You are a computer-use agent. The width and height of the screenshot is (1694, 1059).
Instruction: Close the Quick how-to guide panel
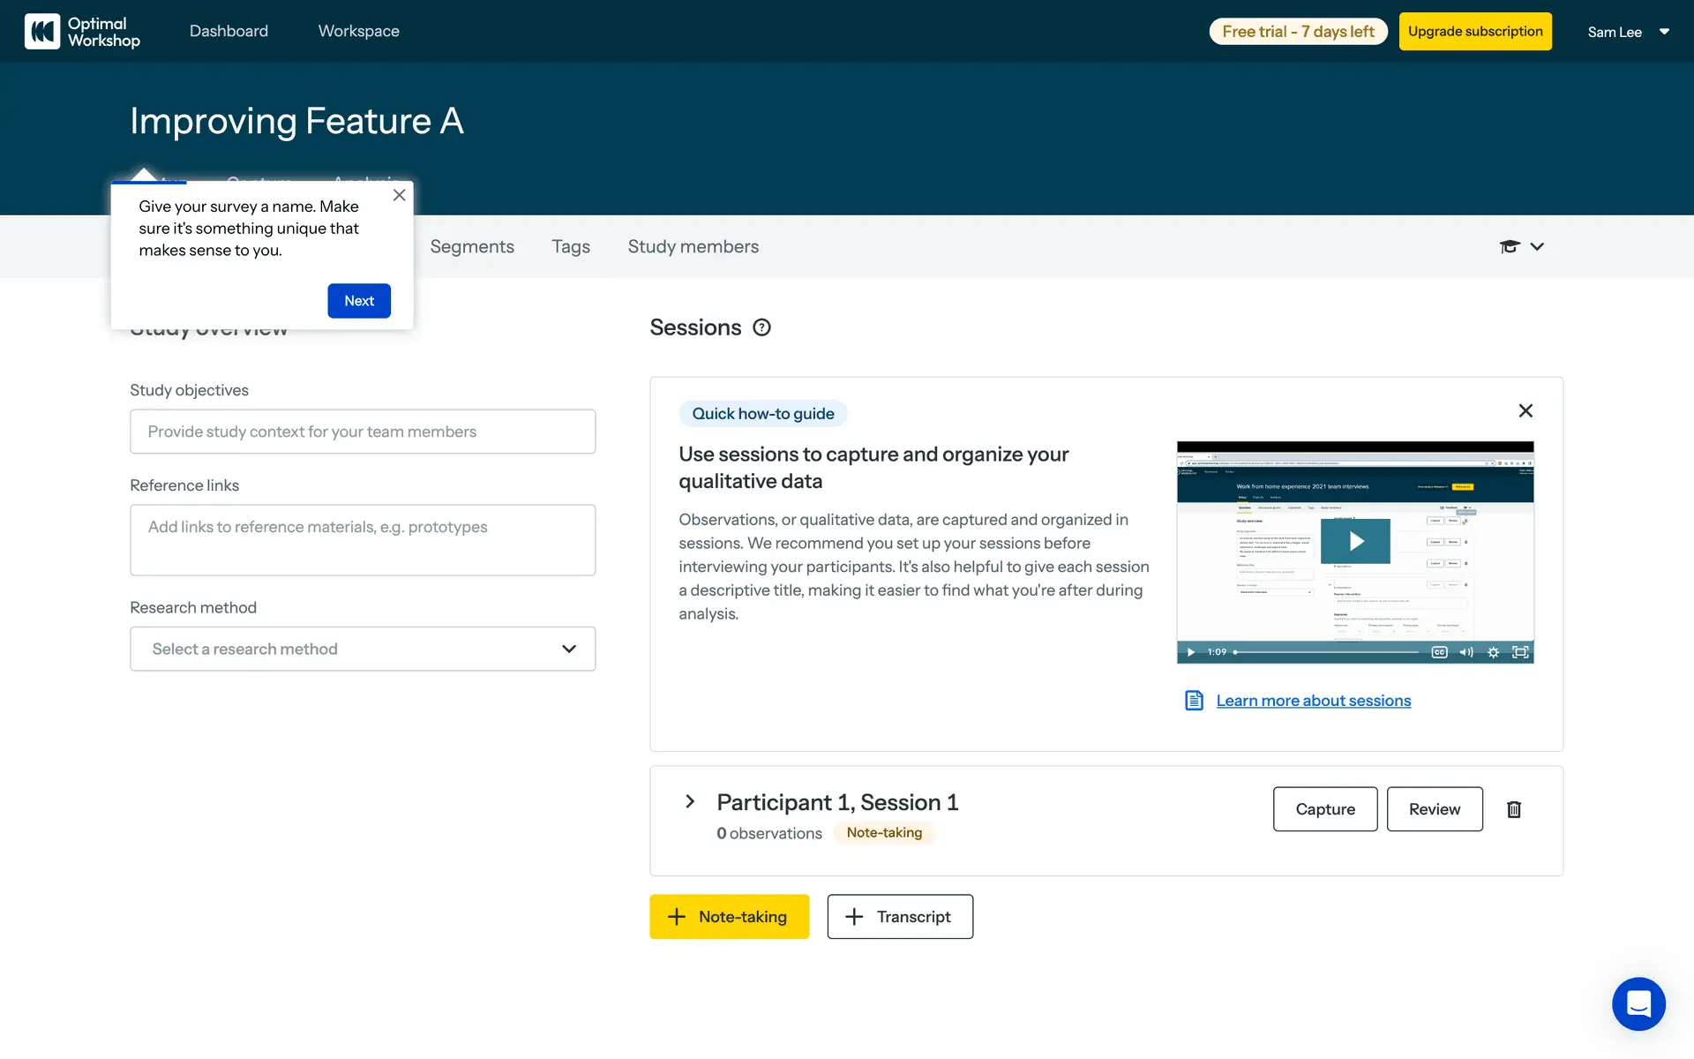click(x=1525, y=410)
